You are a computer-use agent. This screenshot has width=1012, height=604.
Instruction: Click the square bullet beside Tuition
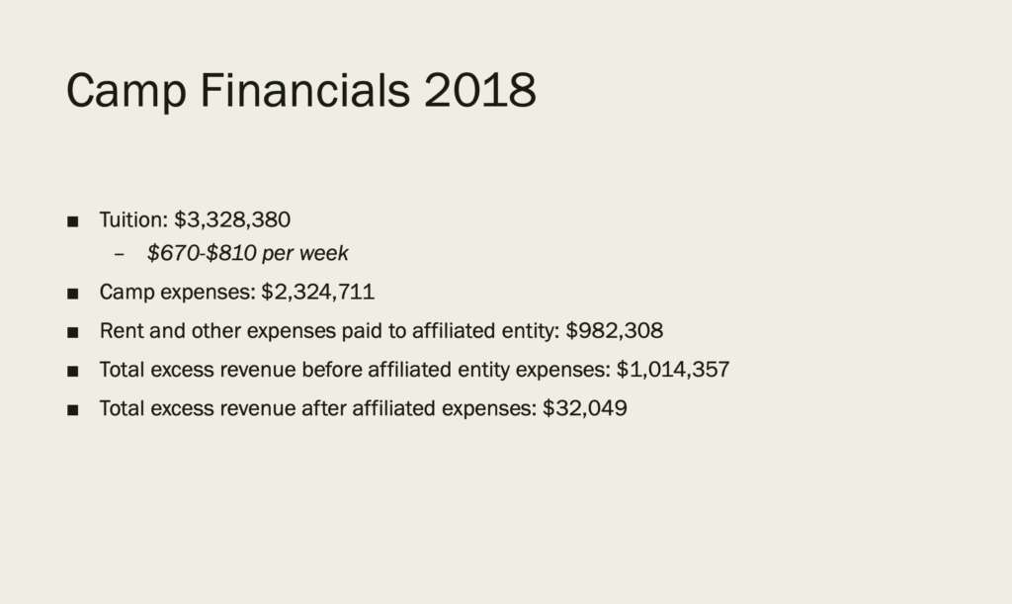[x=72, y=221]
